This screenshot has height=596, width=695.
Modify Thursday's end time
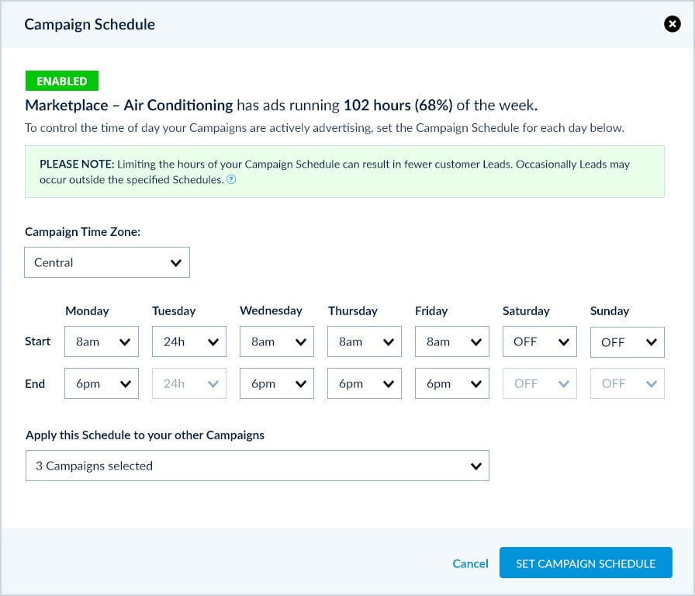point(364,383)
